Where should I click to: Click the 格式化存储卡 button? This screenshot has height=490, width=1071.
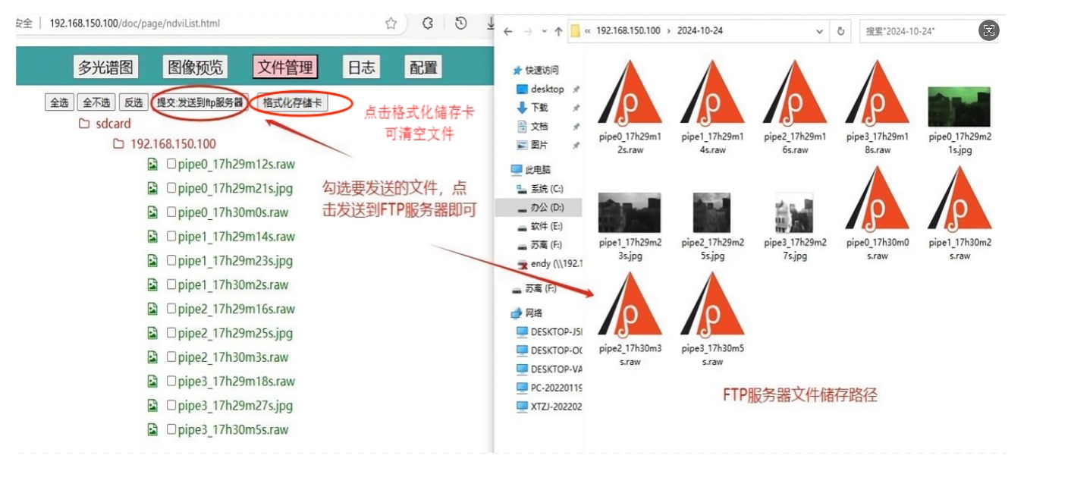click(292, 103)
